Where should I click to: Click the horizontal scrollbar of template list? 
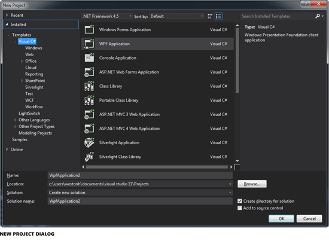click(157, 167)
